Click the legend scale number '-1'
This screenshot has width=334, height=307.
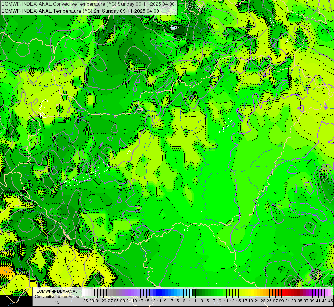click(x=189, y=301)
